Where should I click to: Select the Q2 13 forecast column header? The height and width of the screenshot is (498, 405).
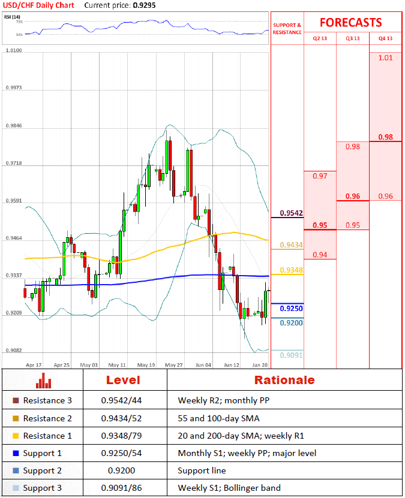click(320, 38)
